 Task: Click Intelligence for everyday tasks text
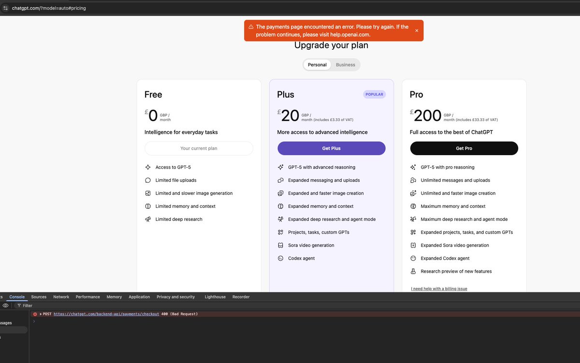181,132
